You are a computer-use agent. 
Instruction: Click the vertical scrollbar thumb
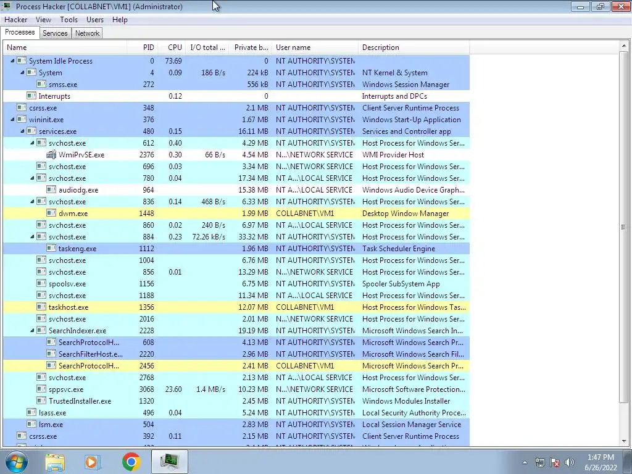(x=623, y=227)
